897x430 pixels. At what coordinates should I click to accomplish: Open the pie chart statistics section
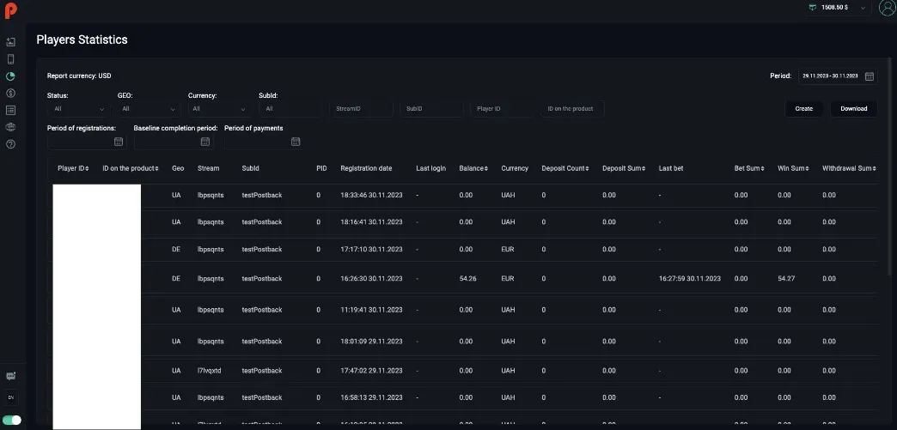[11, 76]
